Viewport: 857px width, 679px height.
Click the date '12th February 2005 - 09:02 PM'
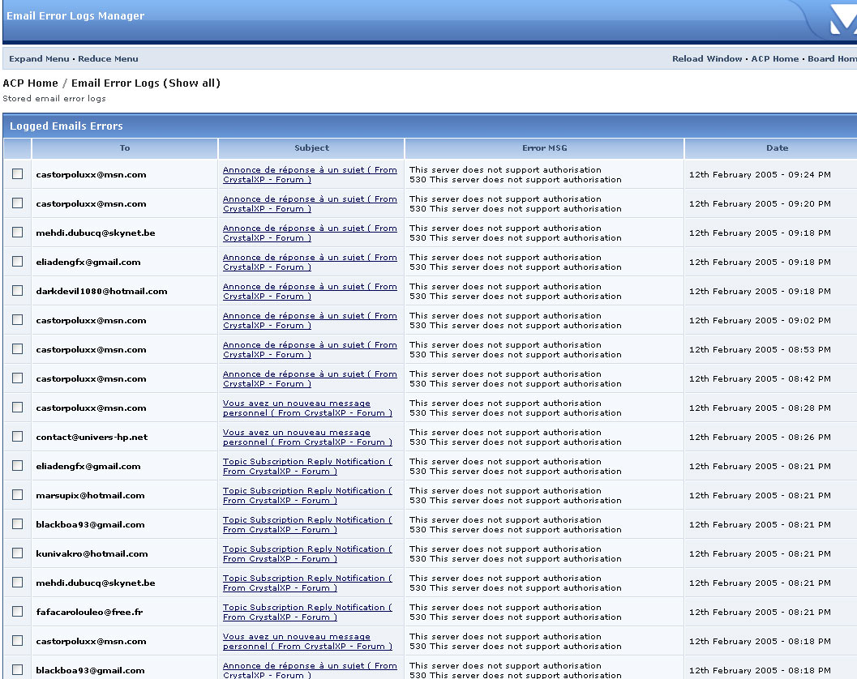760,321
